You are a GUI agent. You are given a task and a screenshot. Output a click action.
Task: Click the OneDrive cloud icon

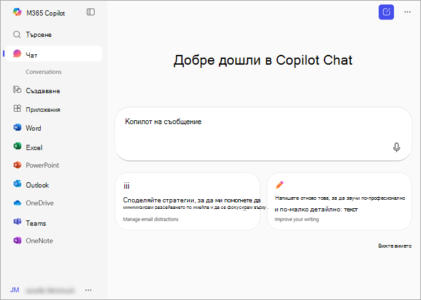17,203
